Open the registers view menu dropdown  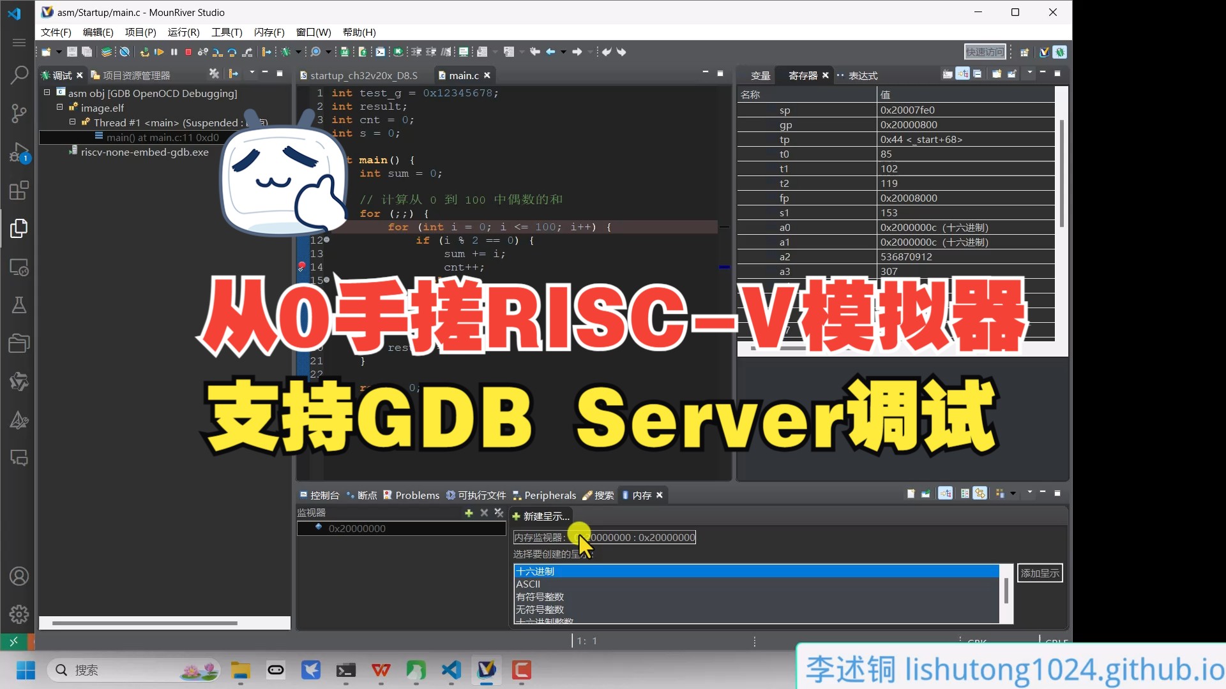point(1029,73)
